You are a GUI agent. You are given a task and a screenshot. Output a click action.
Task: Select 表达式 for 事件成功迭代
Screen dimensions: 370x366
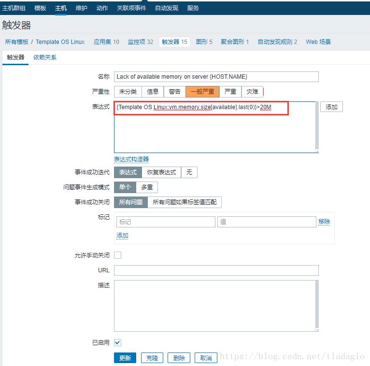[x=128, y=172]
